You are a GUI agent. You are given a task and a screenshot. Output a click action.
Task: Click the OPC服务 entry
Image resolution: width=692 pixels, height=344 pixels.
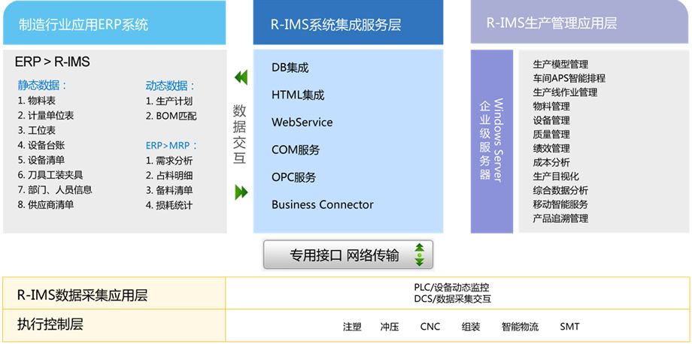point(294,177)
